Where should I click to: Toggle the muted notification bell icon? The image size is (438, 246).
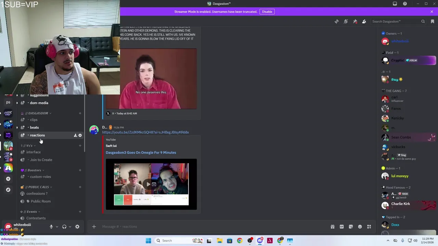(x=346, y=22)
